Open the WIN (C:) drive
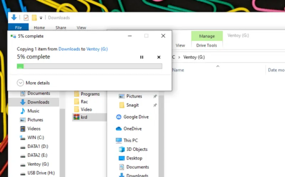Image resolution: width=285 pixels, height=177 pixels. click(x=36, y=137)
